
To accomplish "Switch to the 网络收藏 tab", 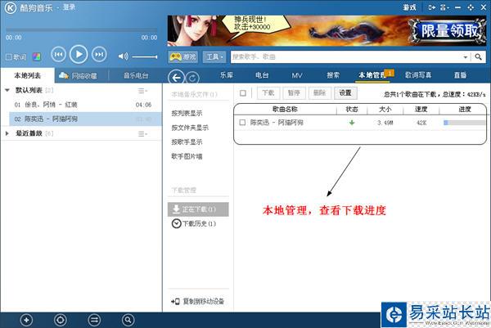I will (x=79, y=75).
